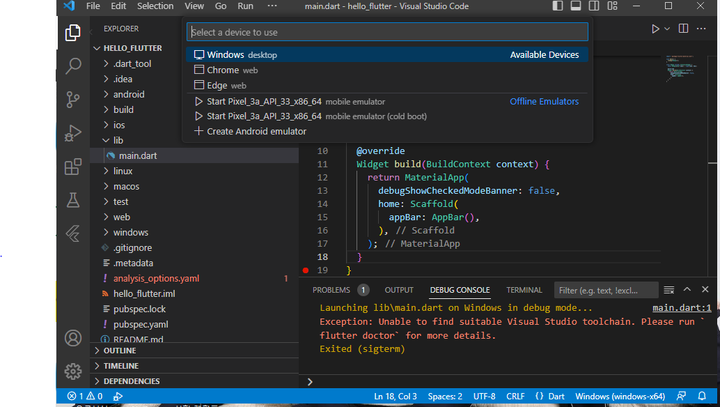This screenshot has height=407, width=720.
Task: Start Pixel_3a emulator with cold boot
Action: point(387,116)
